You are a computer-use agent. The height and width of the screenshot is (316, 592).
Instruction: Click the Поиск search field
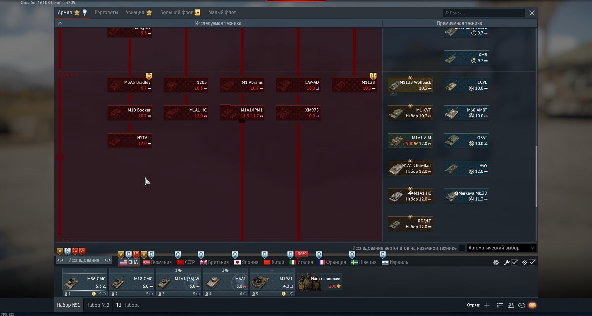[484, 13]
